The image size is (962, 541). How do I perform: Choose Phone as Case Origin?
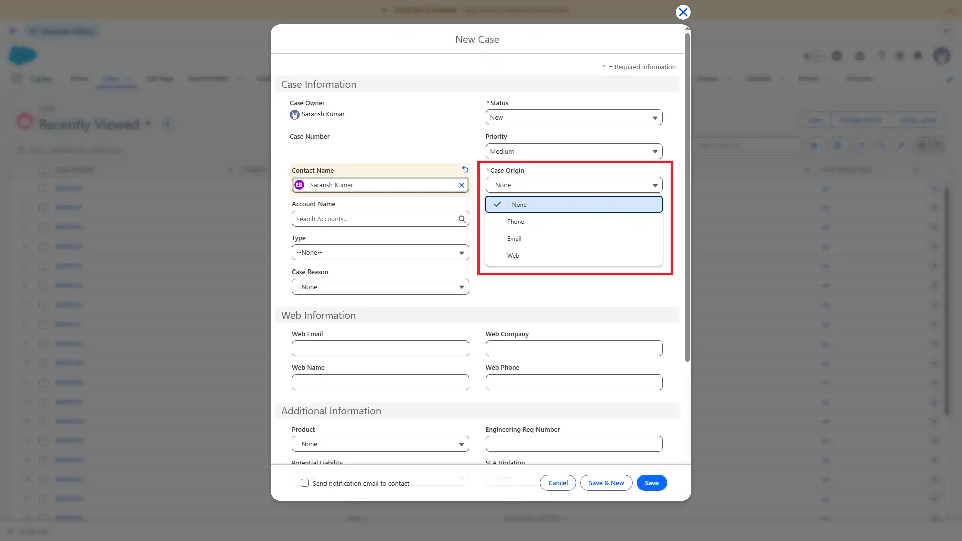click(x=574, y=222)
